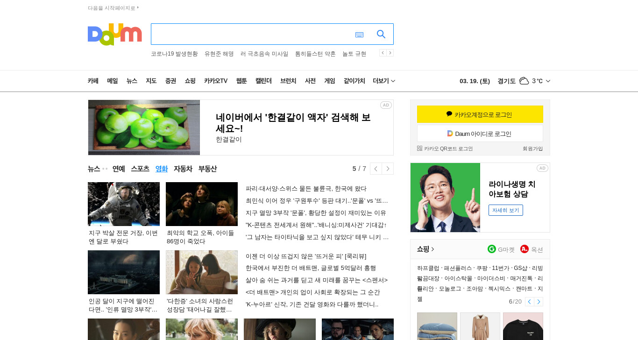Search keyword 코로나19 발생현황
638x340 pixels.
point(174,54)
